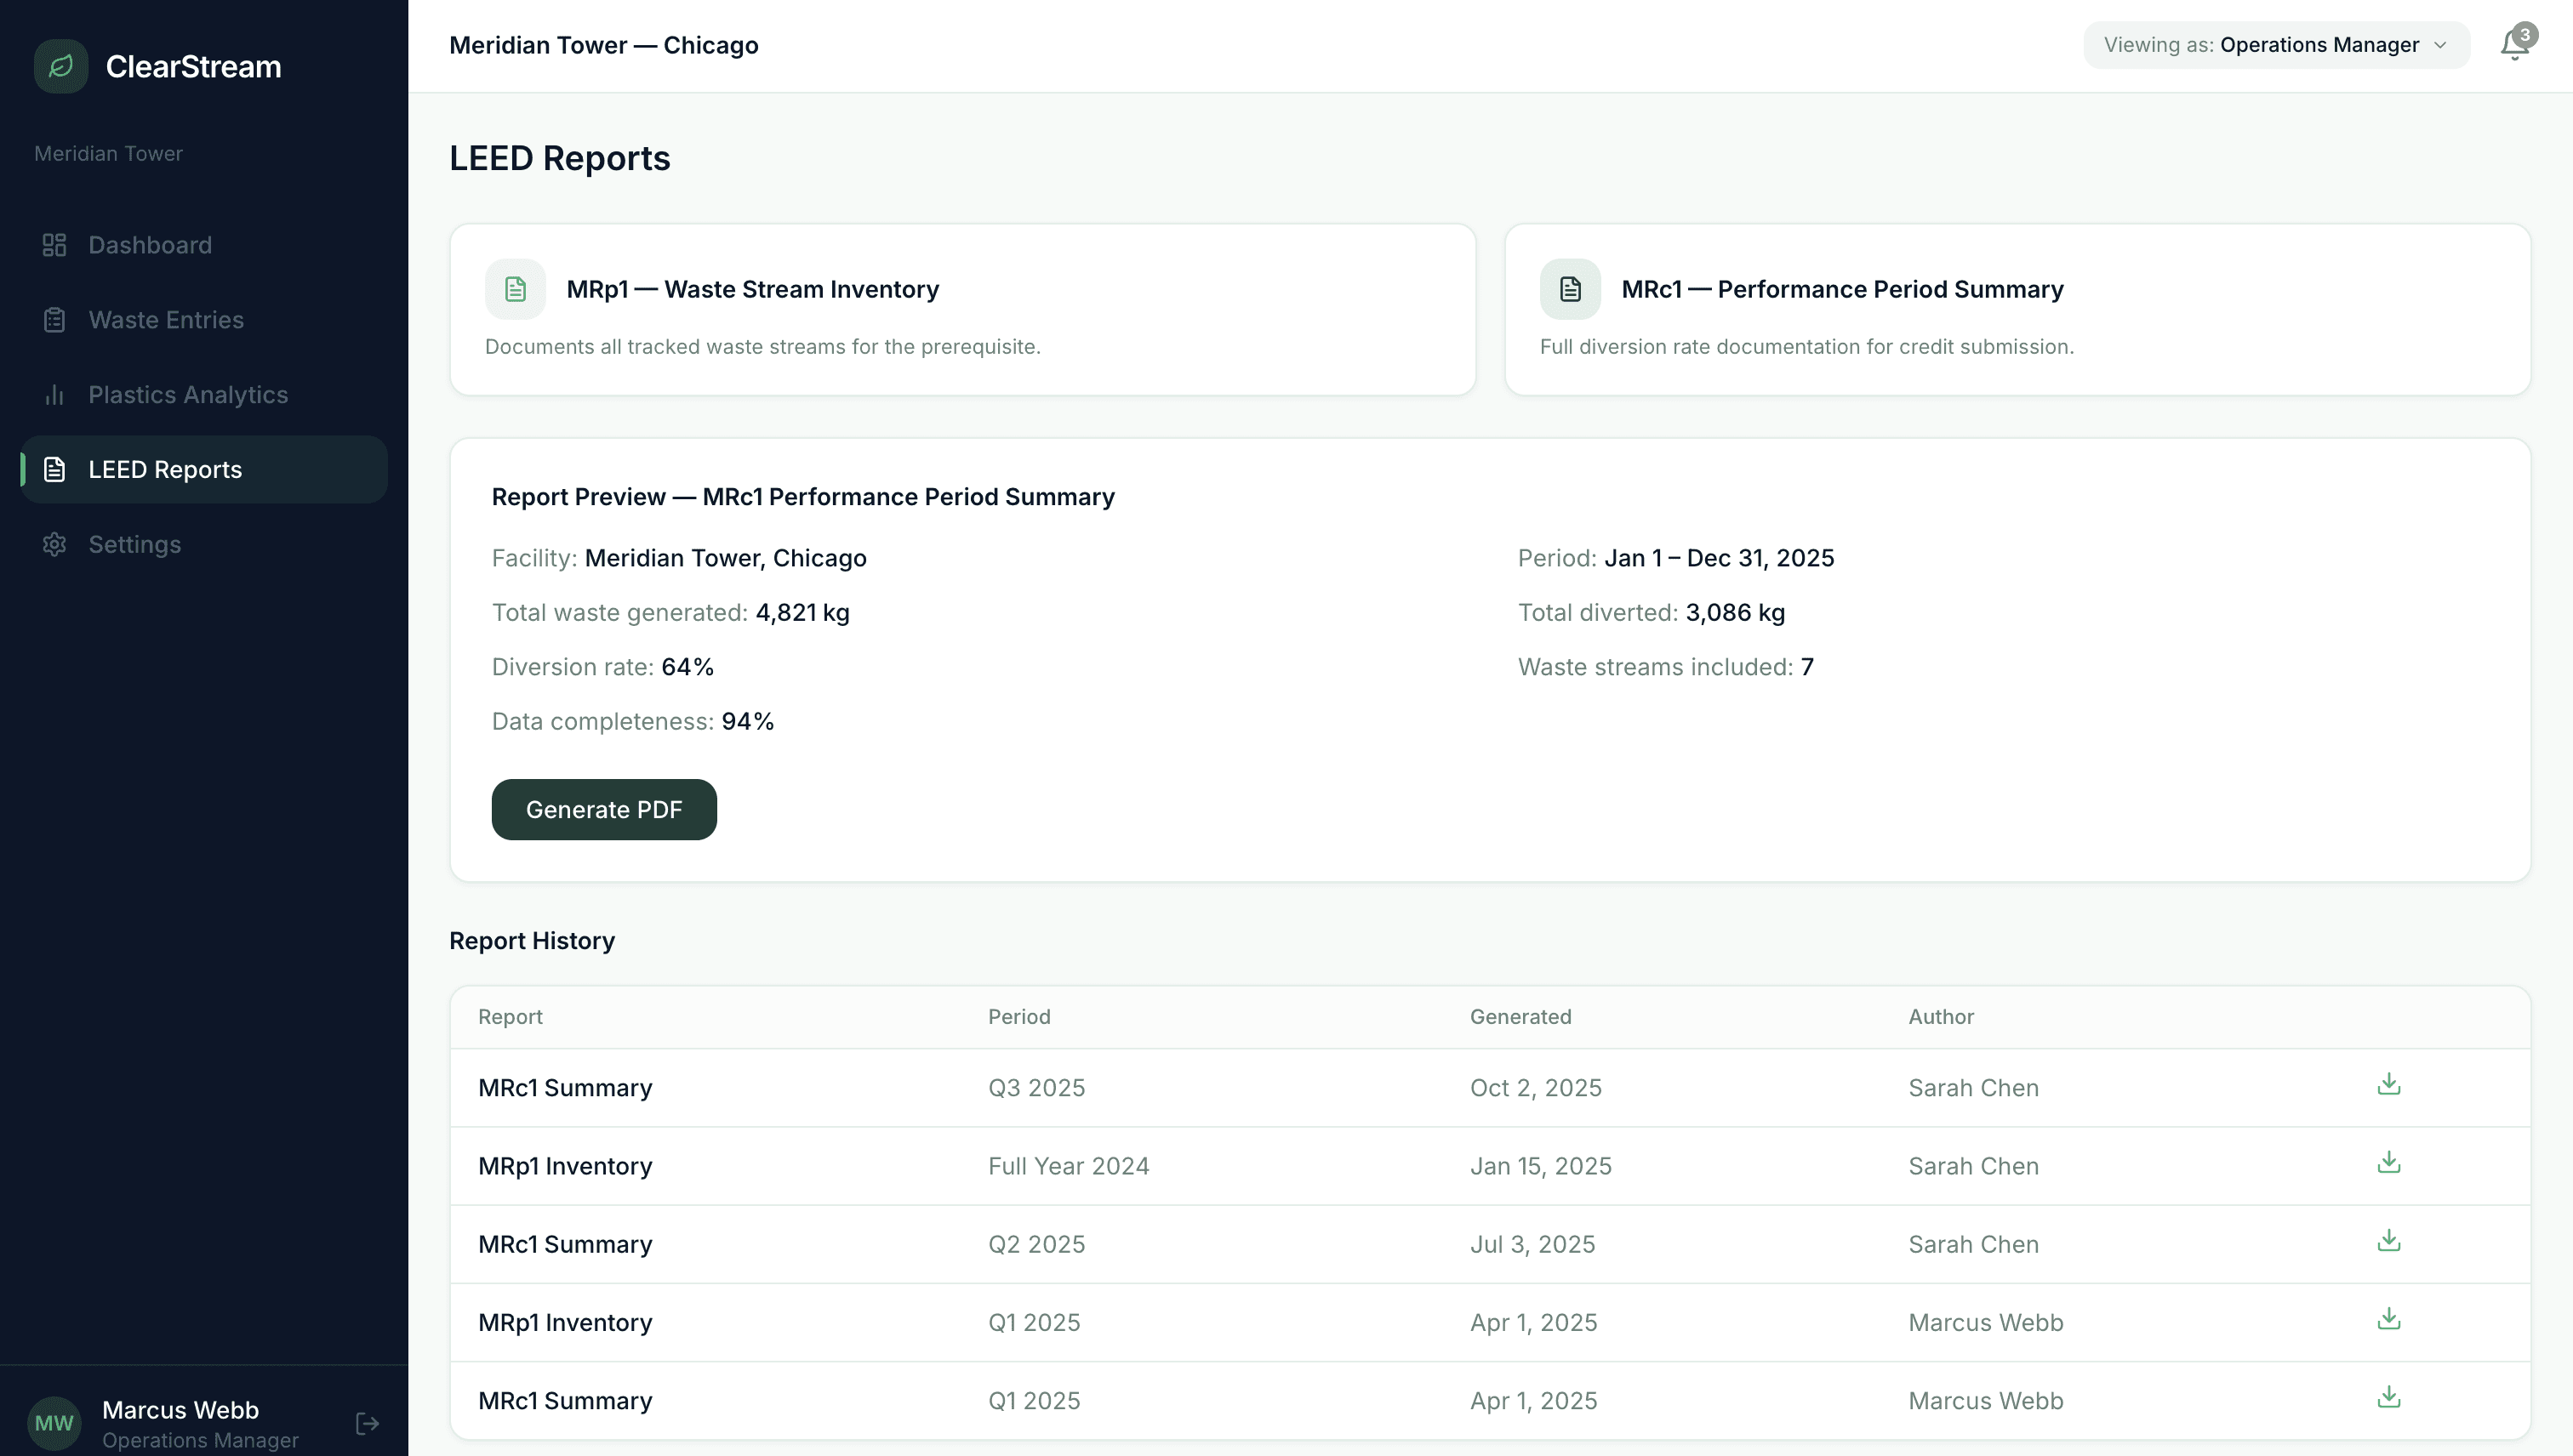Click the ClearStream leaf logo
The height and width of the screenshot is (1456, 2573).
(61, 66)
